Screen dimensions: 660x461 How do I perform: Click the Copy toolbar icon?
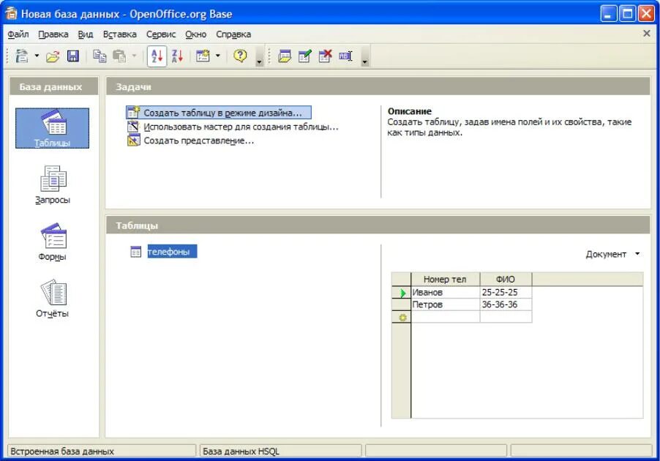click(x=100, y=56)
